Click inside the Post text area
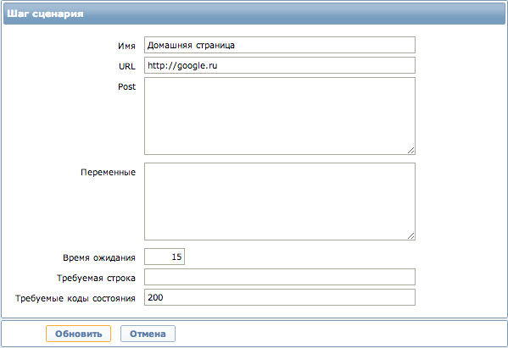Viewport: 508px width, 348px height. click(x=280, y=116)
